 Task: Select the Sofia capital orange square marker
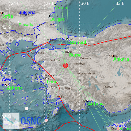point(2,13)
